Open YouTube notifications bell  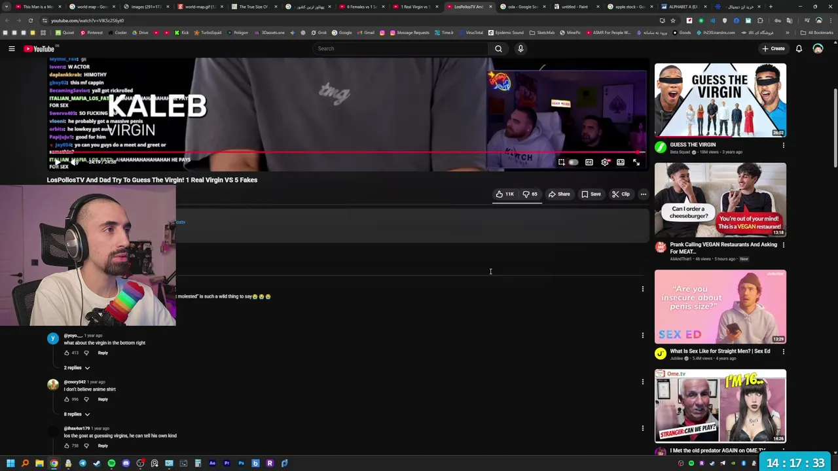[799, 48]
